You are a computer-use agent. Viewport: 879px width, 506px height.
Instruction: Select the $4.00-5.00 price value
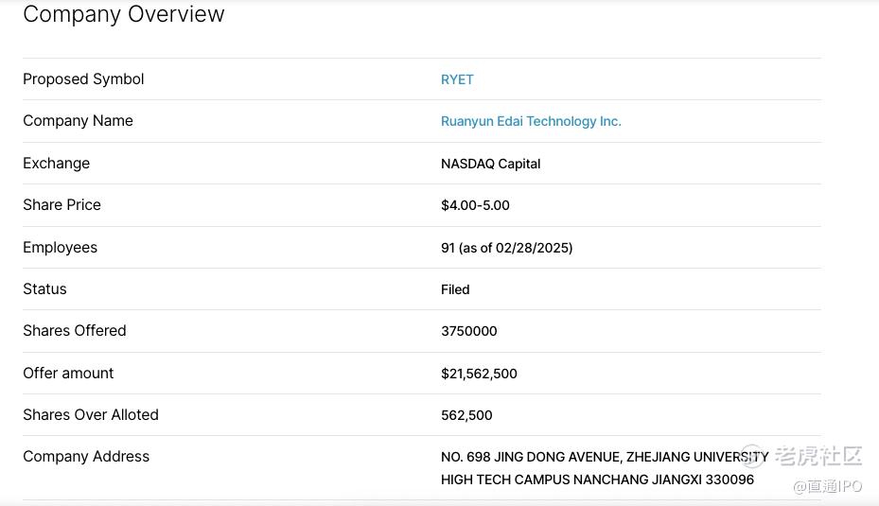click(x=475, y=205)
